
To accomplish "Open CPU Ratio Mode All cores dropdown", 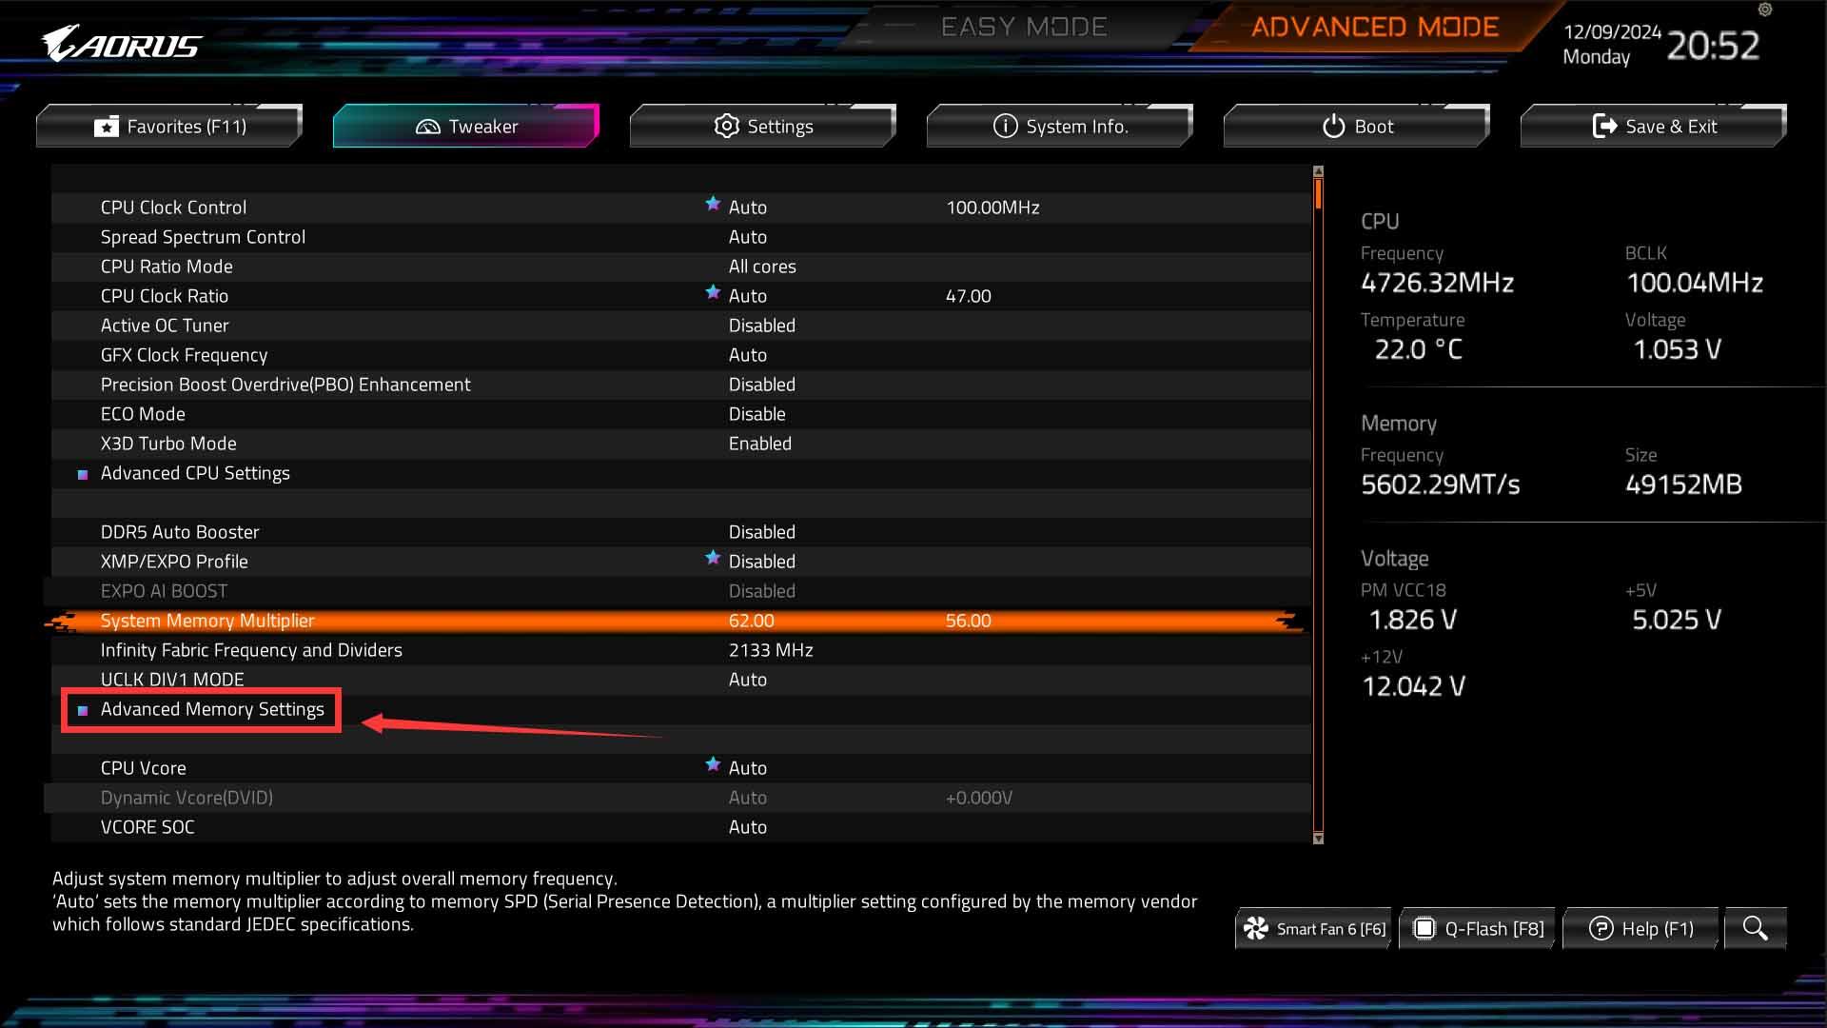I will (761, 267).
